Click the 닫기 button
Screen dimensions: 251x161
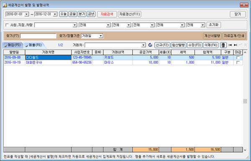pos(238,14)
